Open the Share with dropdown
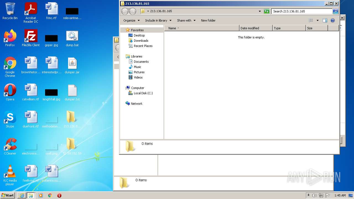354x199 pixels. click(186, 20)
